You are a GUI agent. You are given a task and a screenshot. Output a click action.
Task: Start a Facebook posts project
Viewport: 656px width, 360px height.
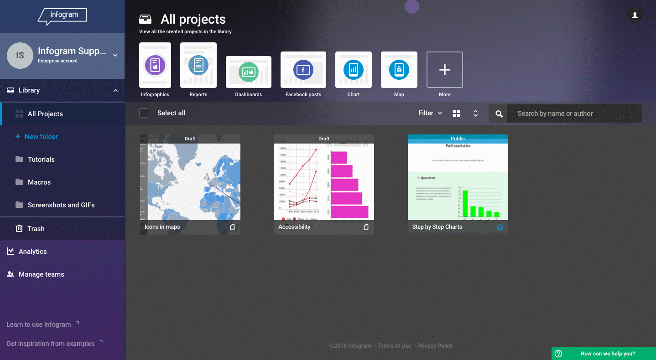[x=303, y=70]
